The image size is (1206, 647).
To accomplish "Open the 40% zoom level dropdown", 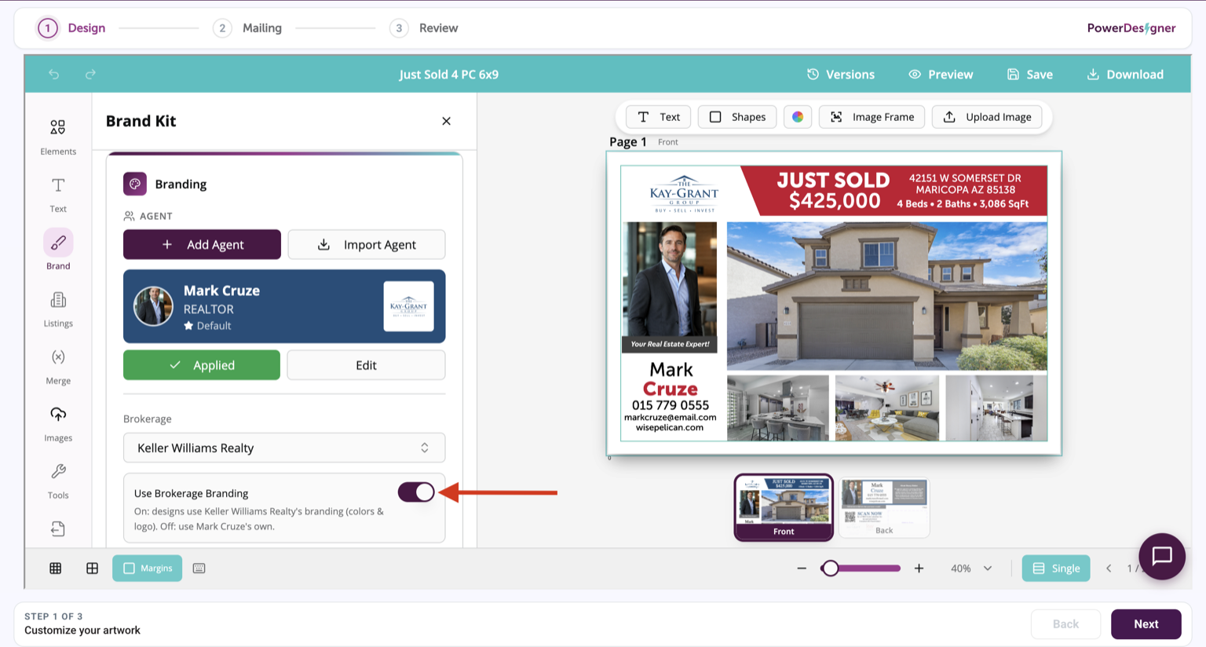I will click(x=971, y=568).
